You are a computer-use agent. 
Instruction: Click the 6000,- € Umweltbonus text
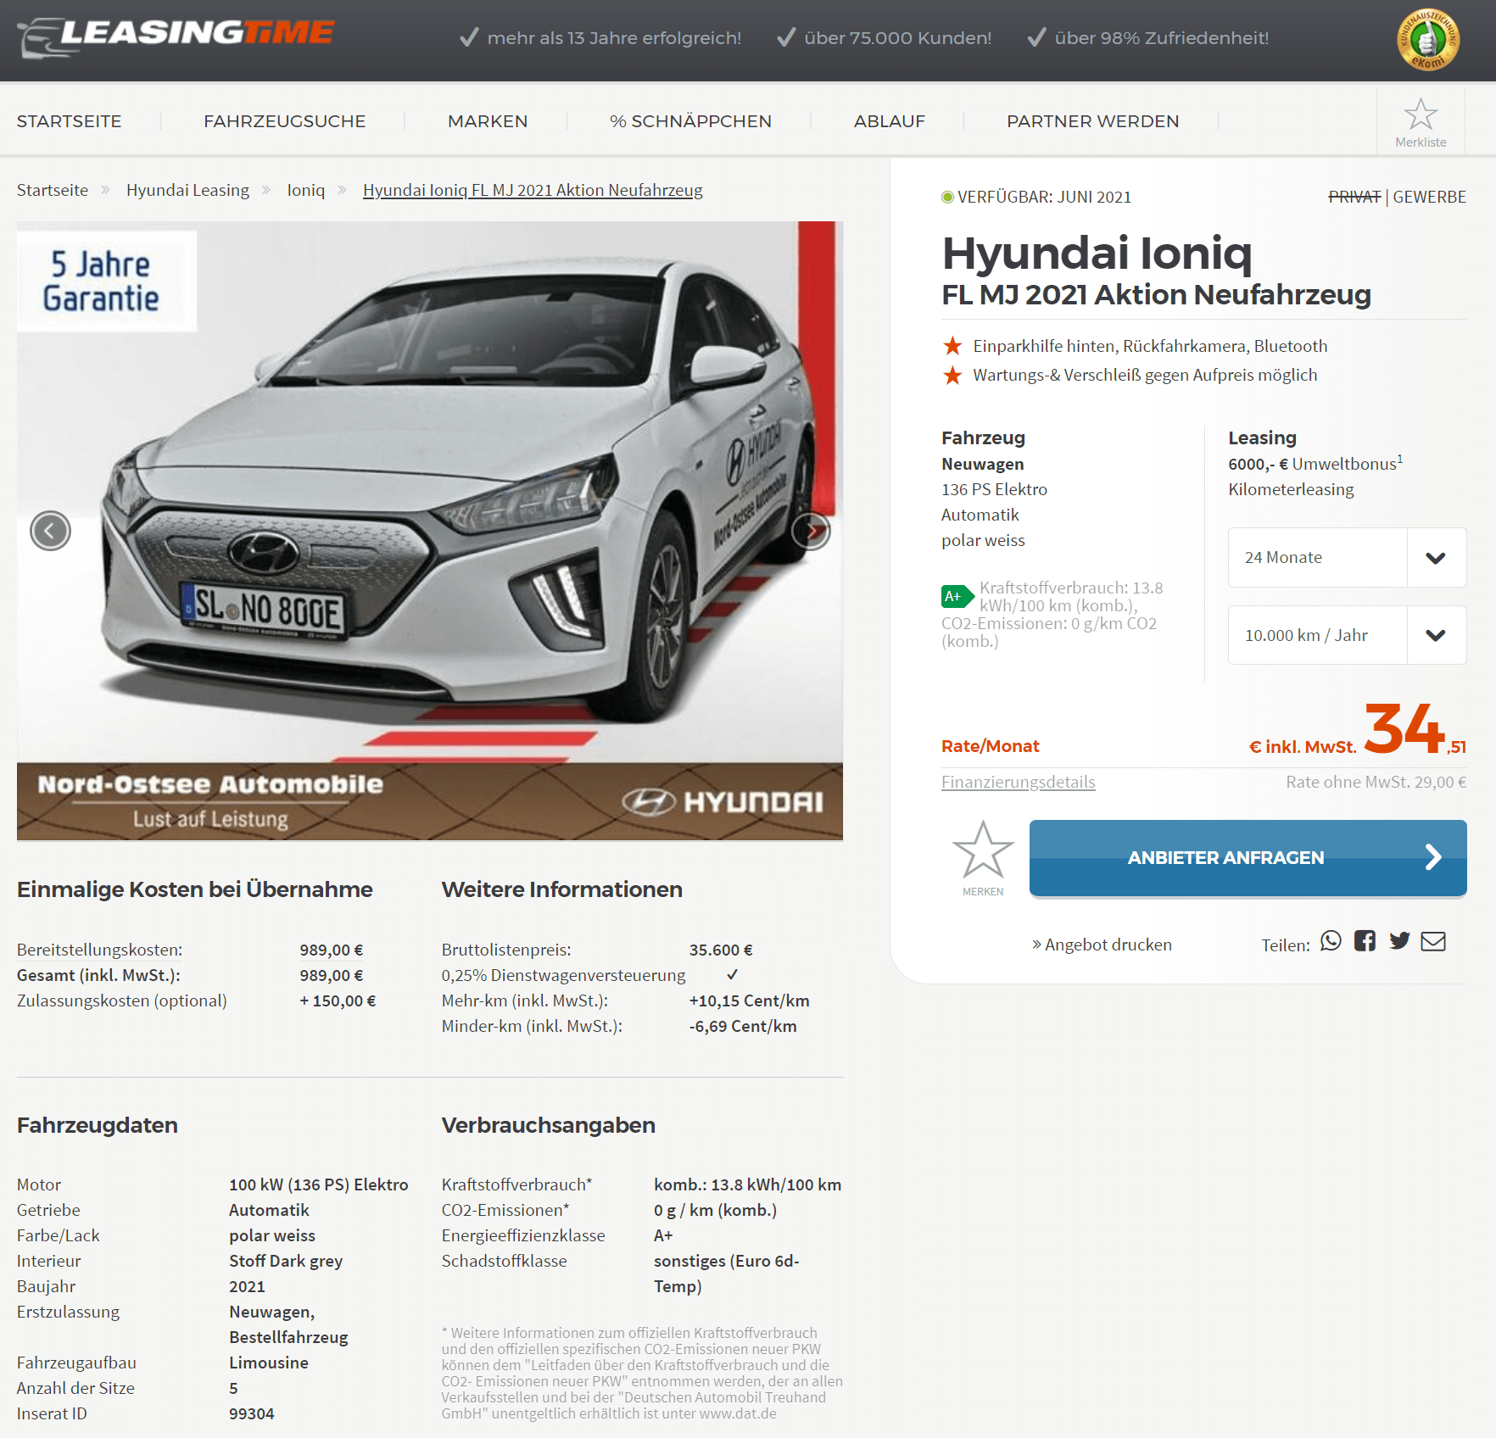coord(1315,463)
